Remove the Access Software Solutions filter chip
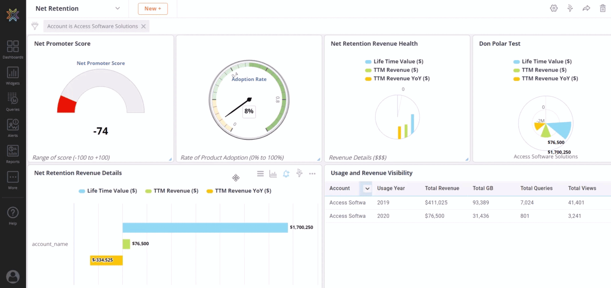This screenshot has width=611, height=288. coord(144,26)
